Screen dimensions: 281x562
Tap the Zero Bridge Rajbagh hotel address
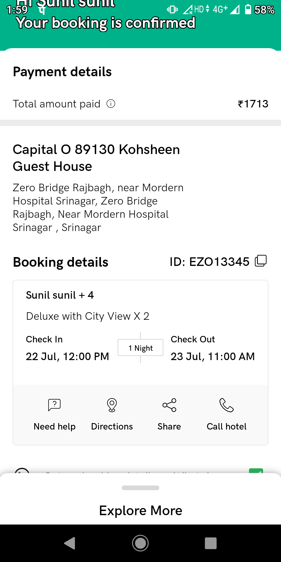(98, 208)
